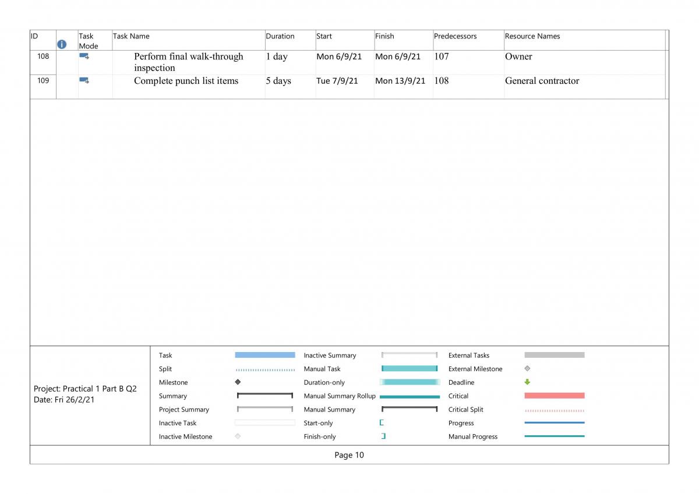Click the teal Manual Progress line
Screen dimensions: 699x494
click(x=555, y=436)
